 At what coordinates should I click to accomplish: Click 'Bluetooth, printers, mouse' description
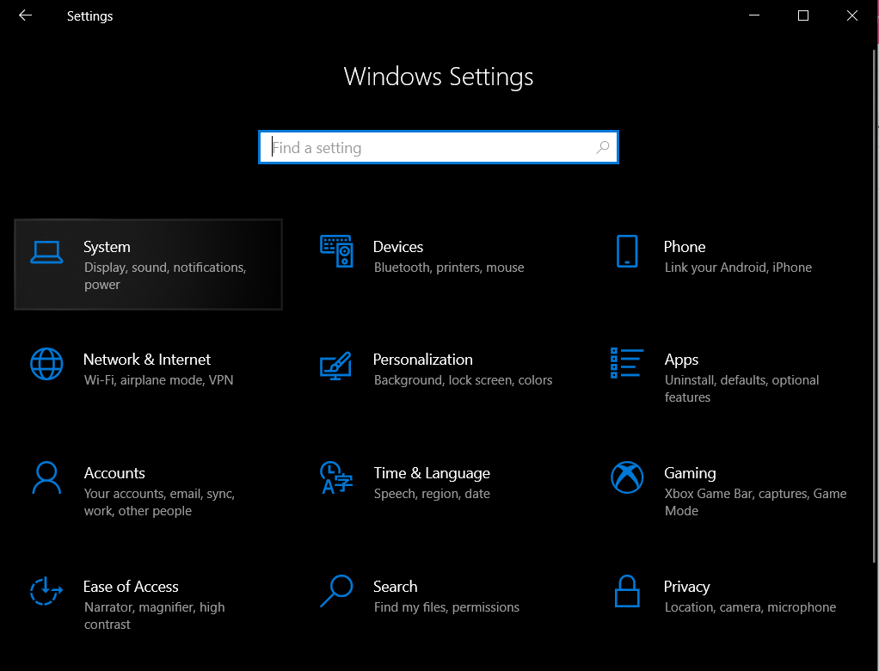pyautogui.click(x=449, y=268)
